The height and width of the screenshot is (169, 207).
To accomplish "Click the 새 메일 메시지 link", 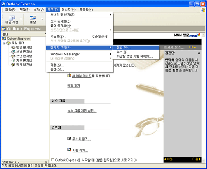I will tap(82, 76).
